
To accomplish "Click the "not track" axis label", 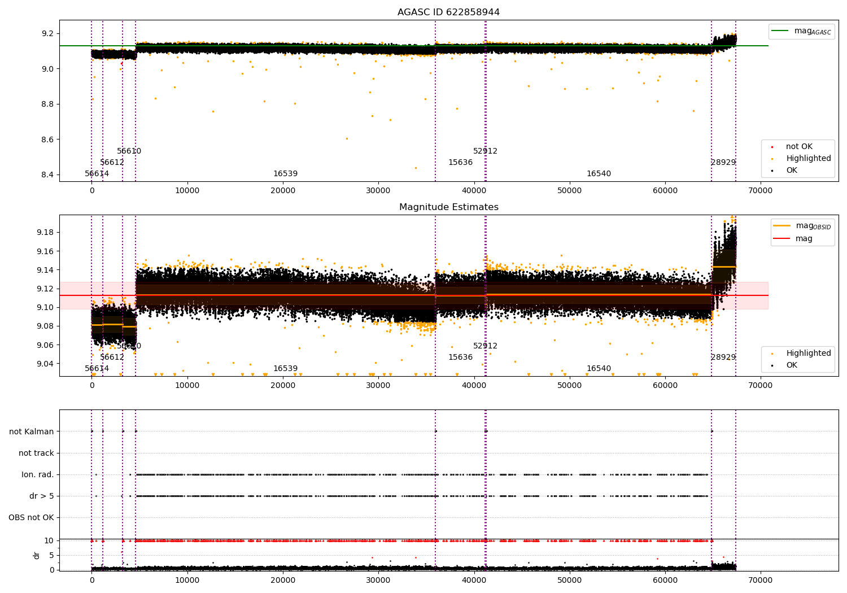I will pos(36,453).
